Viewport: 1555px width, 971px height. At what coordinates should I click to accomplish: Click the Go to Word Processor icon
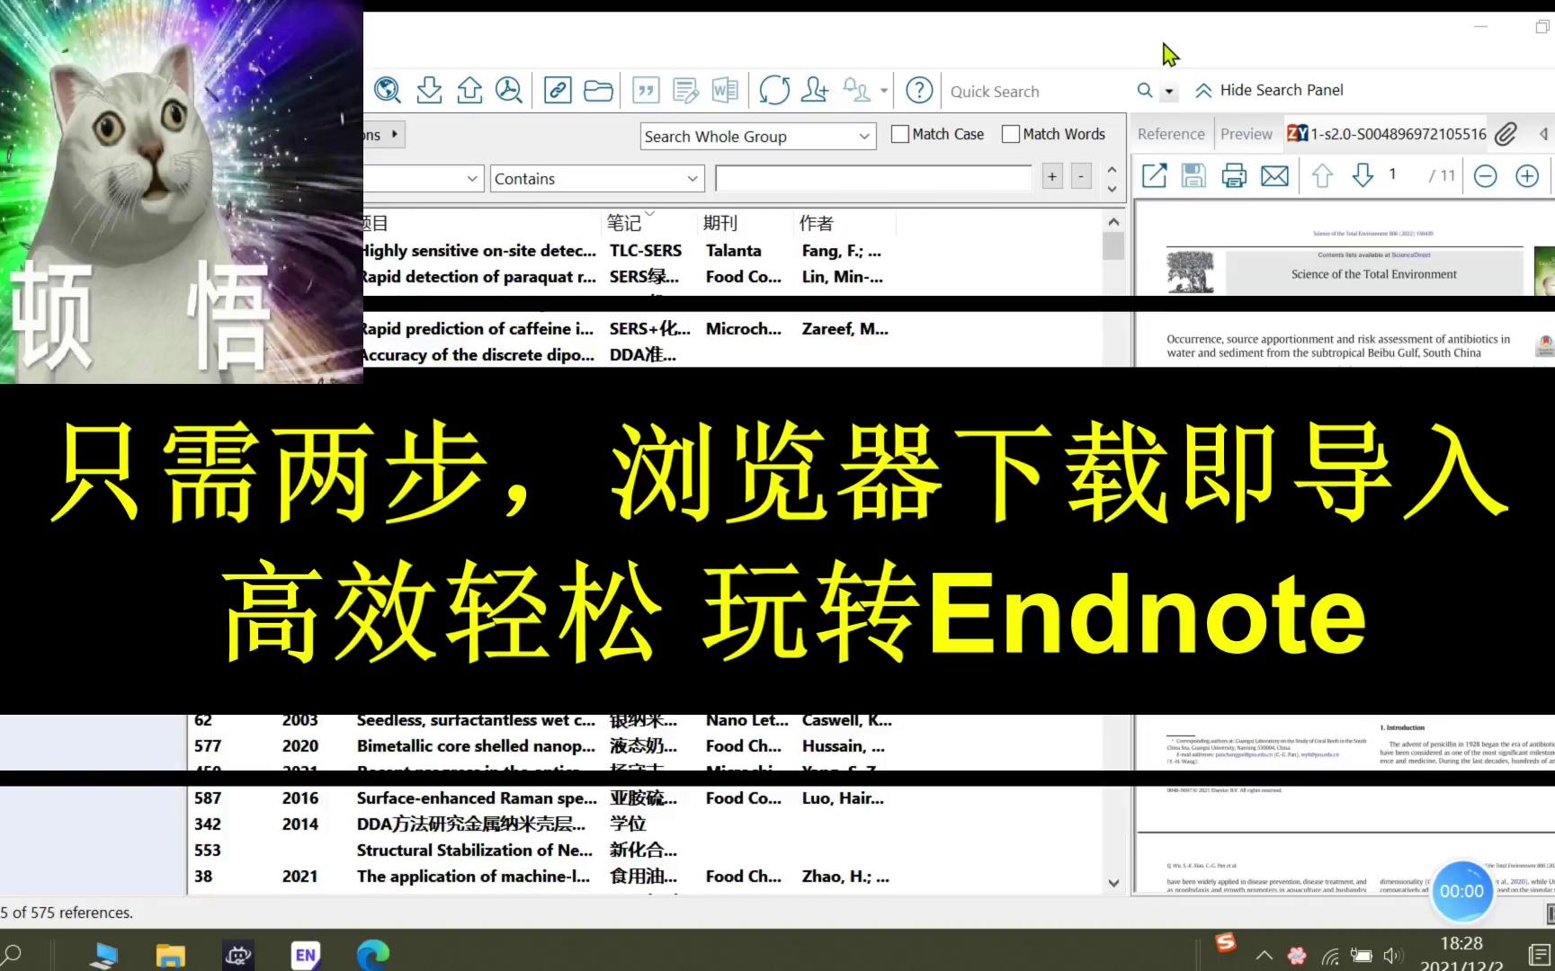point(725,90)
